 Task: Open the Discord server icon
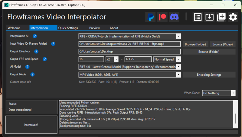174,17
